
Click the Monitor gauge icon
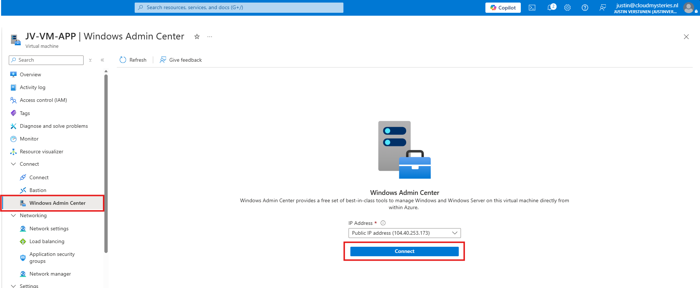click(x=14, y=139)
